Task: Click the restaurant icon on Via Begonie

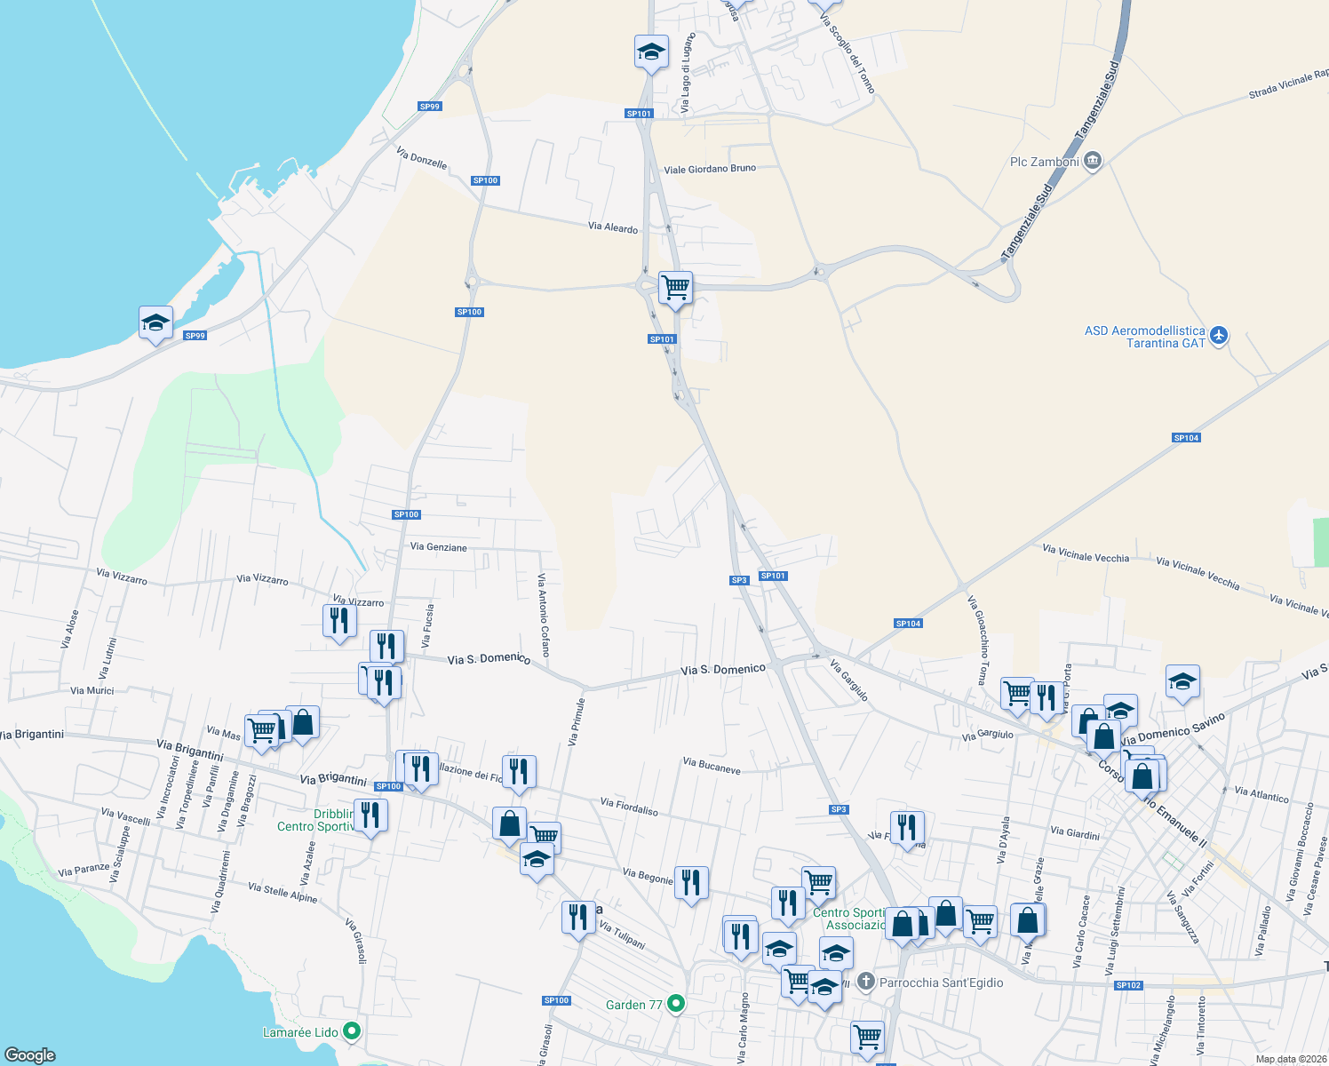Action: [692, 883]
